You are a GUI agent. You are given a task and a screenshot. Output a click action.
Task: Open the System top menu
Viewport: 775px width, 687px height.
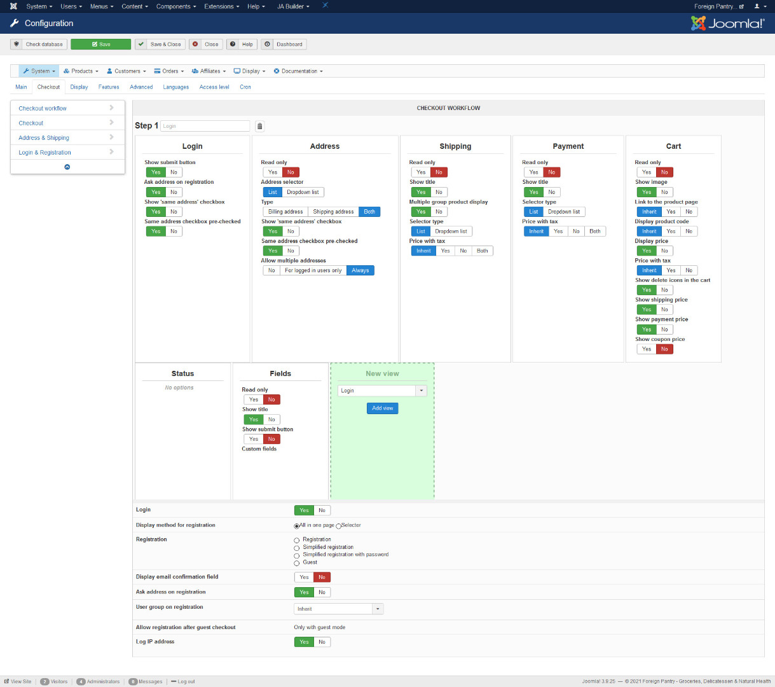tap(39, 6)
